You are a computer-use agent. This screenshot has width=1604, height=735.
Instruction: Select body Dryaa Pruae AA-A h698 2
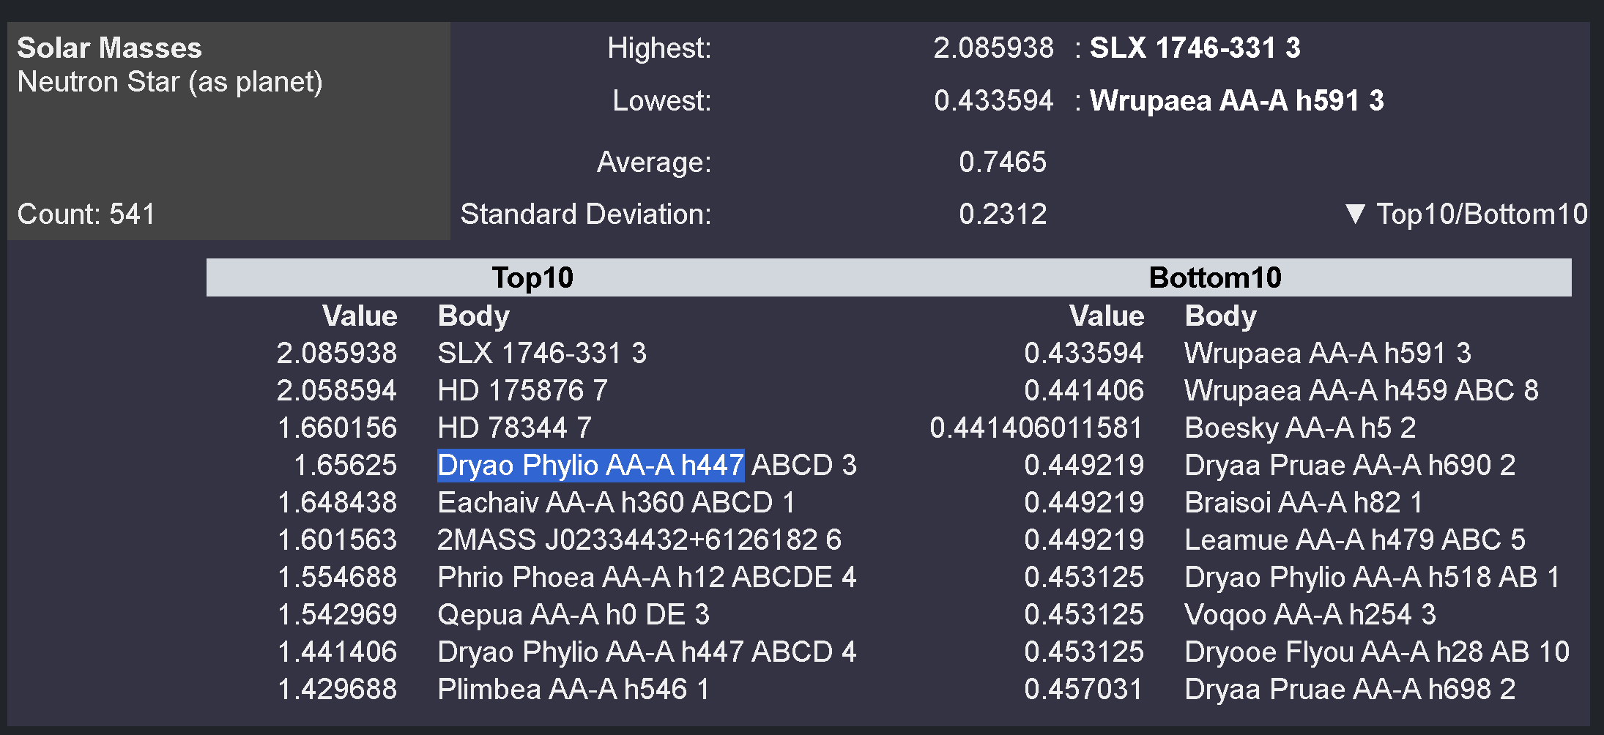(x=1350, y=689)
